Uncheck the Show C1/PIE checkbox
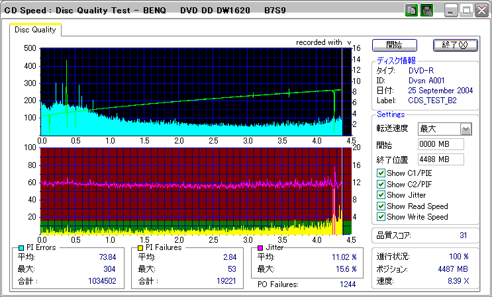 click(x=381, y=173)
